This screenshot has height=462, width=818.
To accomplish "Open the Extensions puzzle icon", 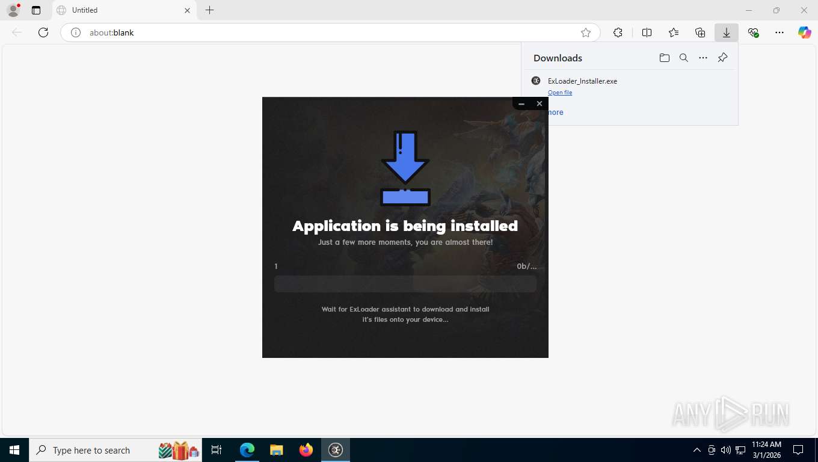I will tap(618, 32).
